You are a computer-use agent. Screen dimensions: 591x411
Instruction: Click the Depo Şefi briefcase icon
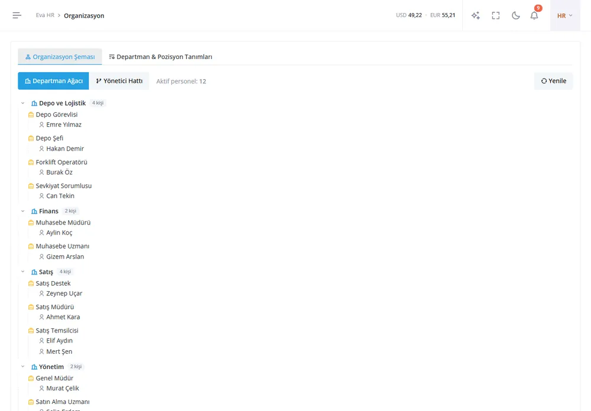(31, 138)
